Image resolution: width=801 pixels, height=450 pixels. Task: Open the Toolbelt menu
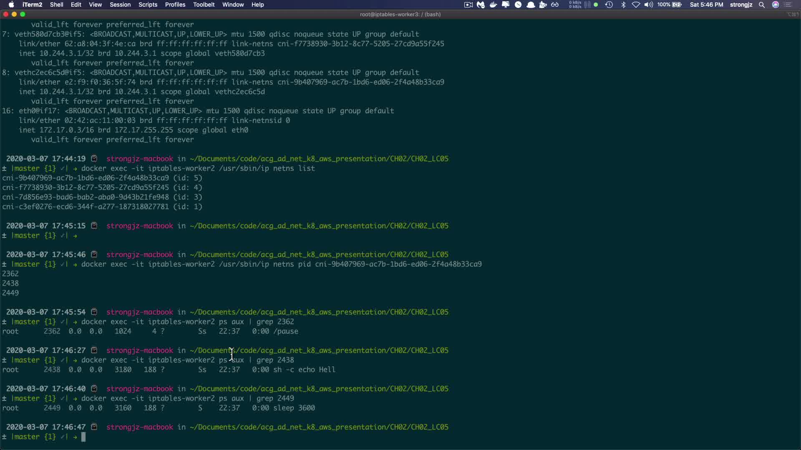(x=204, y=5)
